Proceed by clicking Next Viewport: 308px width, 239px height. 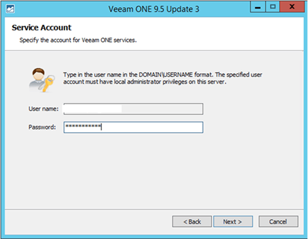[x=233, y=221]
